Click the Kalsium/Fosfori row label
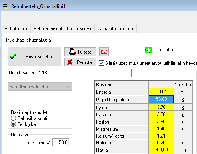The width and height of the screenshot is (197, 154). [x=121, y=136]
